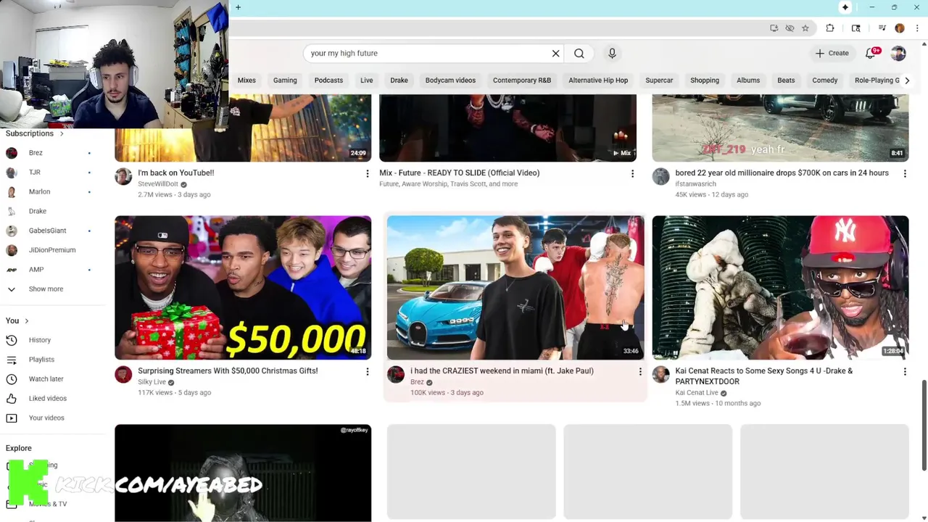Open ifstanwasrich channel link
The image size is (928, 522).
coord(695,184)
